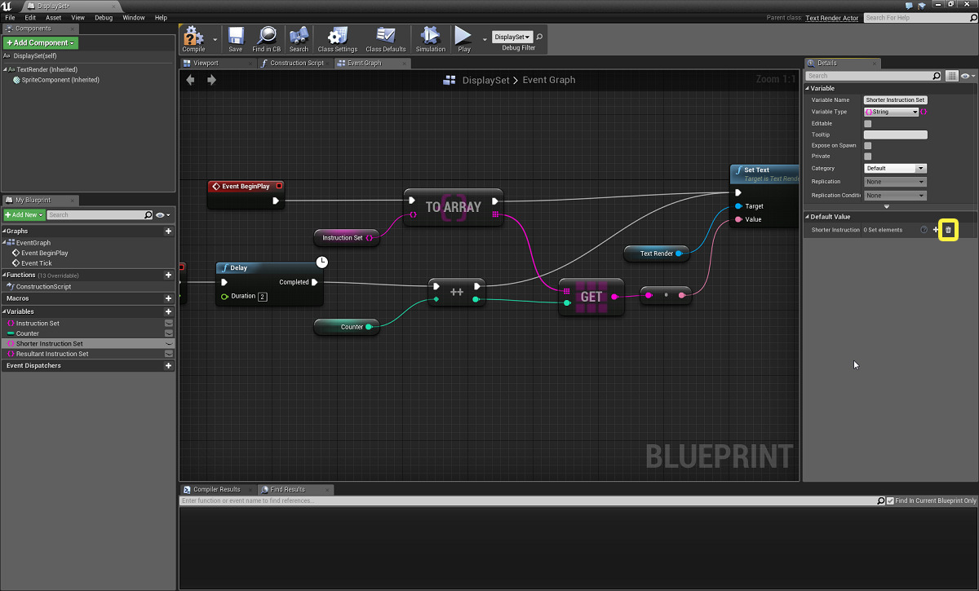Open Find in CB
This screenshot has width=979, height=591.
[x=266, y=38]
